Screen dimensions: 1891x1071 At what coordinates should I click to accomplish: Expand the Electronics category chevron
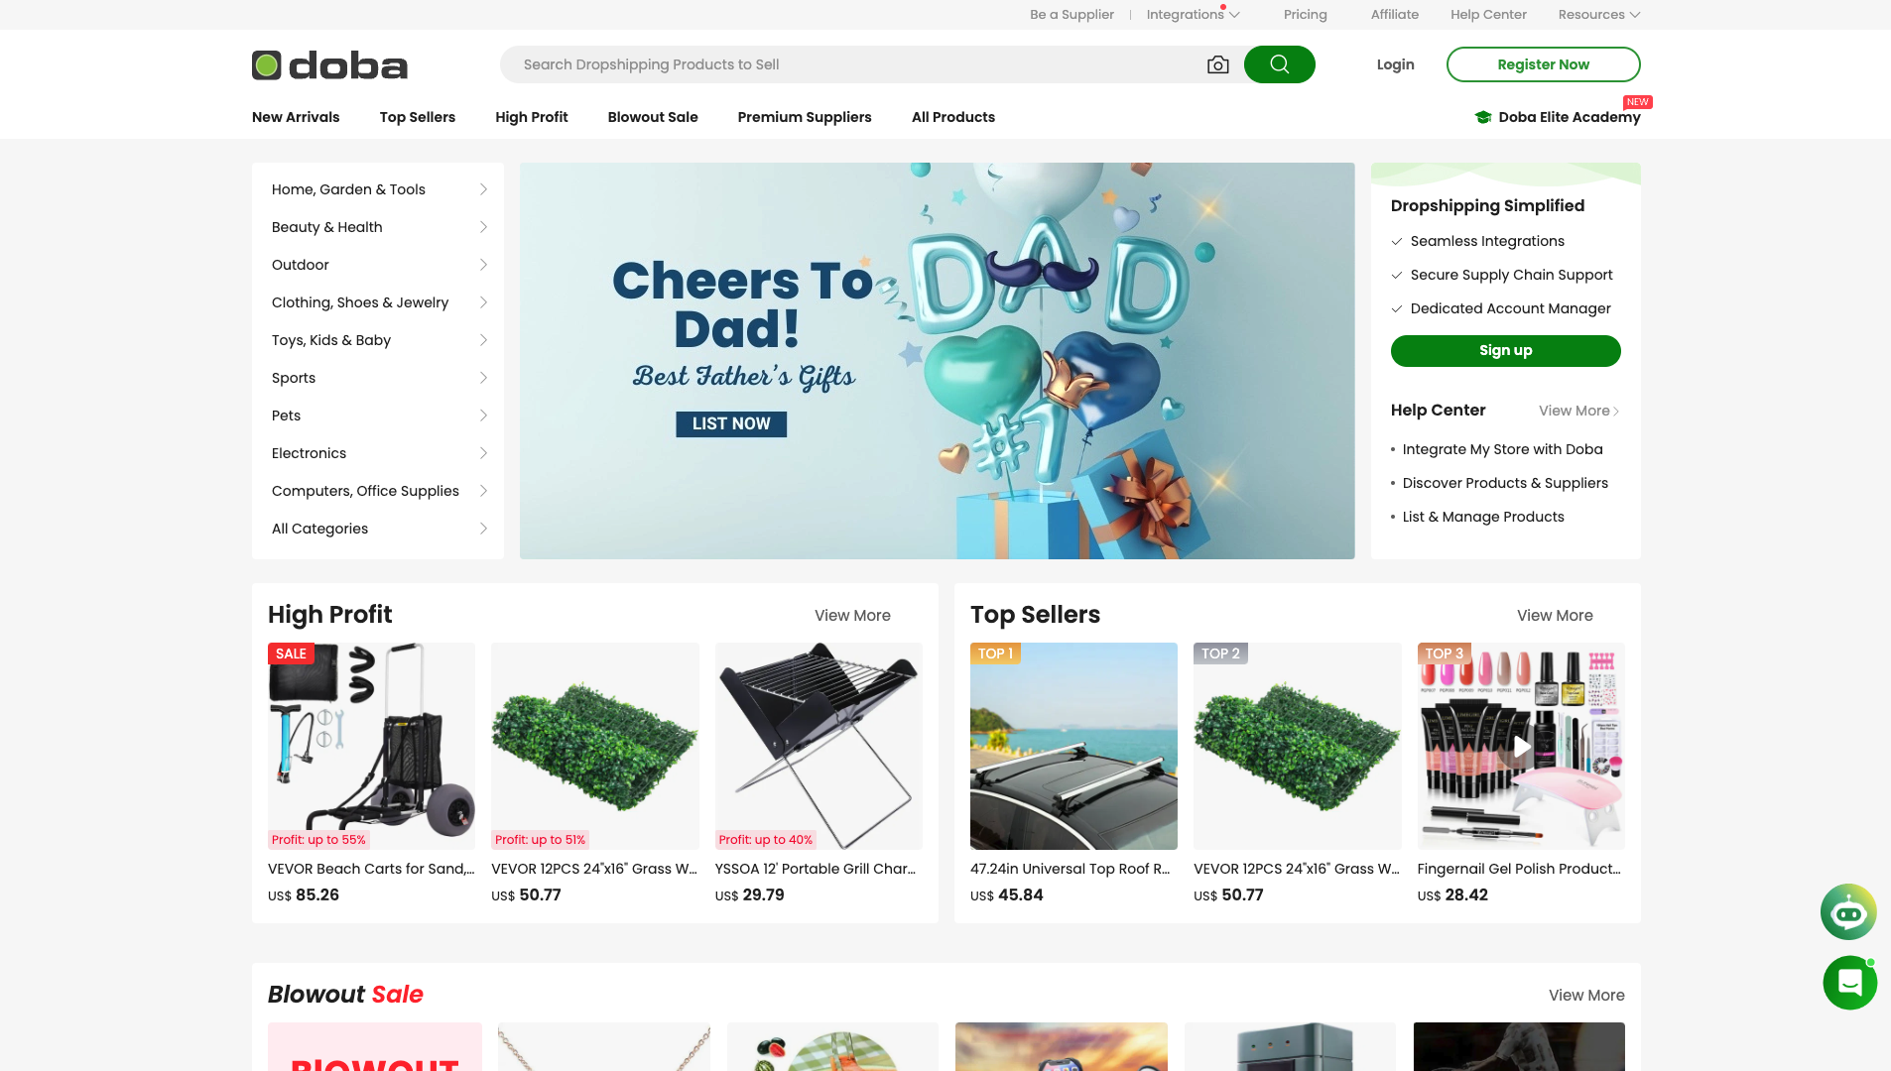point(483,453)
